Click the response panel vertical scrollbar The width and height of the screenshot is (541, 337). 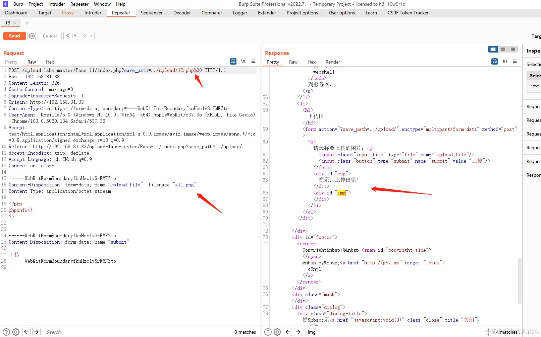tap(520, 280)
